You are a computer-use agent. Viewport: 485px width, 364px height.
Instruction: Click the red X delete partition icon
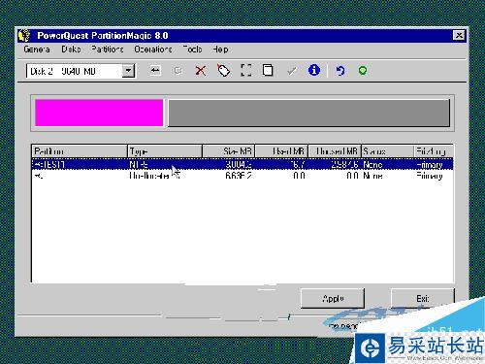coord(201,70)
